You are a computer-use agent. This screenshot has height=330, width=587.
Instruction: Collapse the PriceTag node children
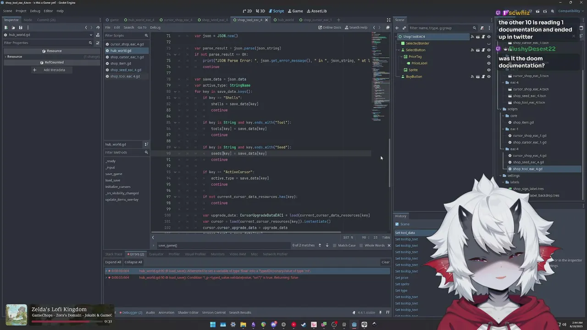(401, 57)
